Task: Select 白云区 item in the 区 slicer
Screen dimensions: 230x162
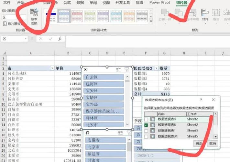Action: (104, 77)
